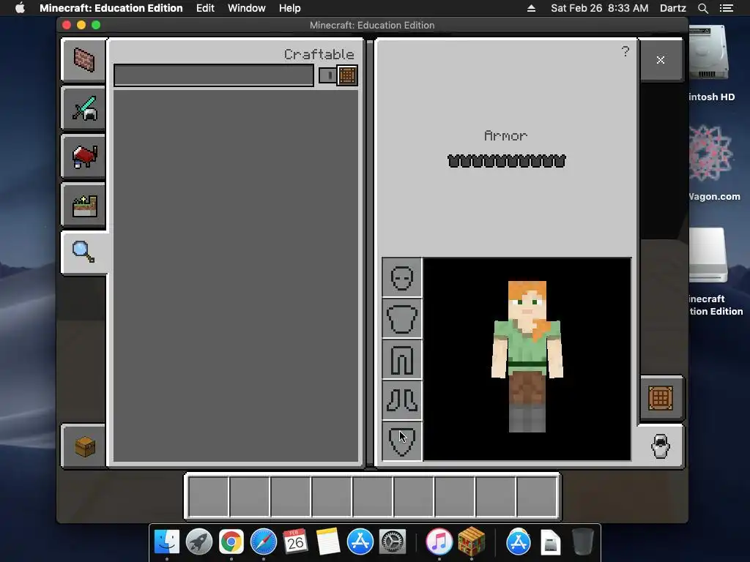This screenshot has width=750, height=562.
Task: Click the helmet armor slot
Action: 402,277
